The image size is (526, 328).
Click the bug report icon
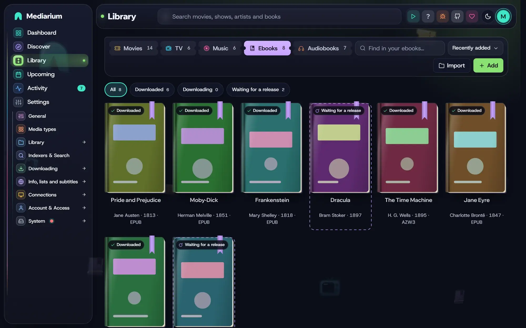point(443,17)
